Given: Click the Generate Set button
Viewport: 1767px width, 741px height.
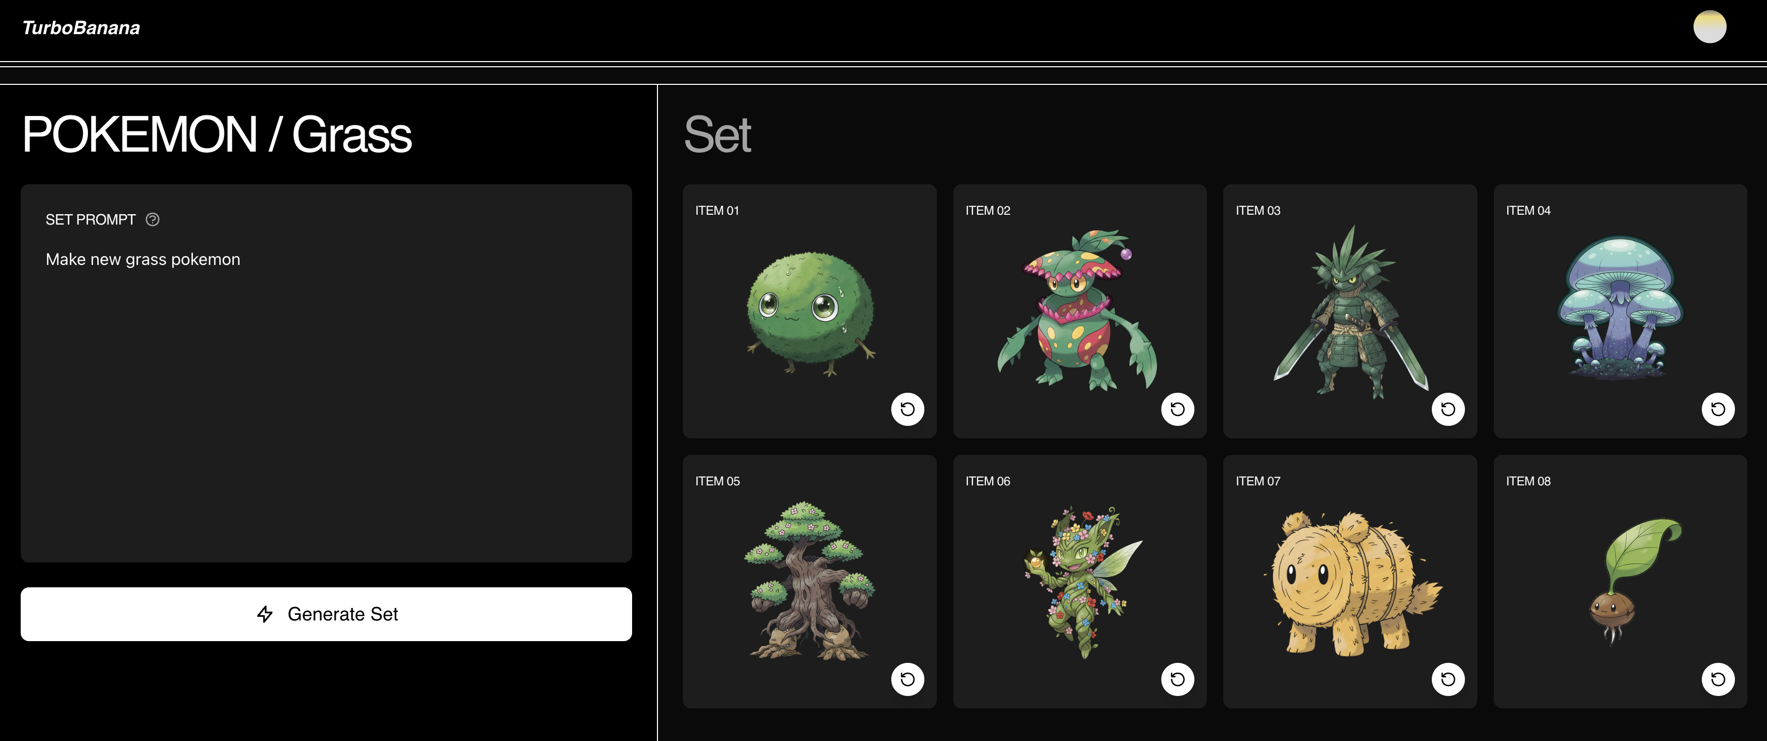Looking at the screenshot, I should 326,614.
